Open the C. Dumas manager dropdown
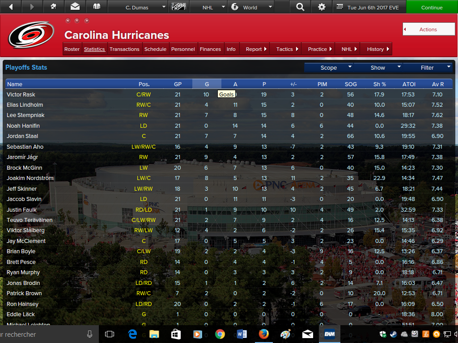458x343 pixels. point(138,7)
